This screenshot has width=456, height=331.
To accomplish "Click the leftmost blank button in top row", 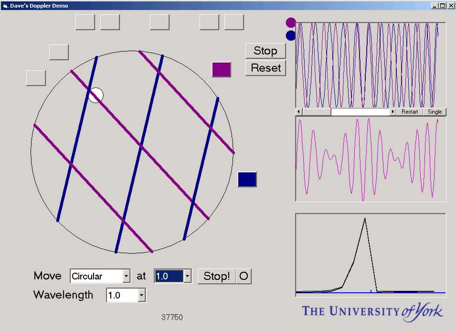I will click(85, 22).
